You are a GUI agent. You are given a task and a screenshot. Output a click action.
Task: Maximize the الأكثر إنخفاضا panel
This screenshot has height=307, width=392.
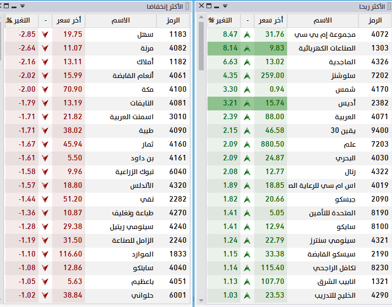7,5
